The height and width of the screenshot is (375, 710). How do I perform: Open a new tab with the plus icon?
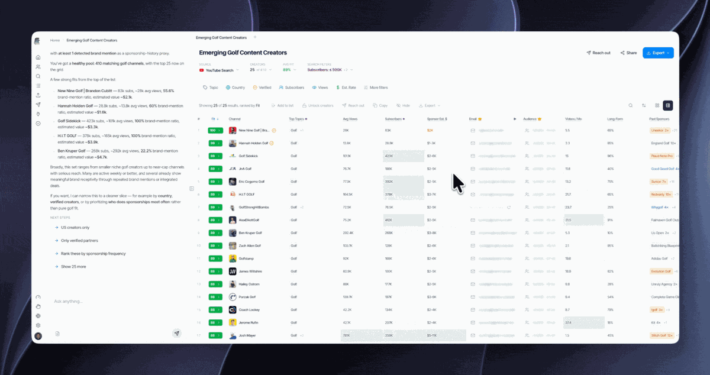(x=254, y=37)
